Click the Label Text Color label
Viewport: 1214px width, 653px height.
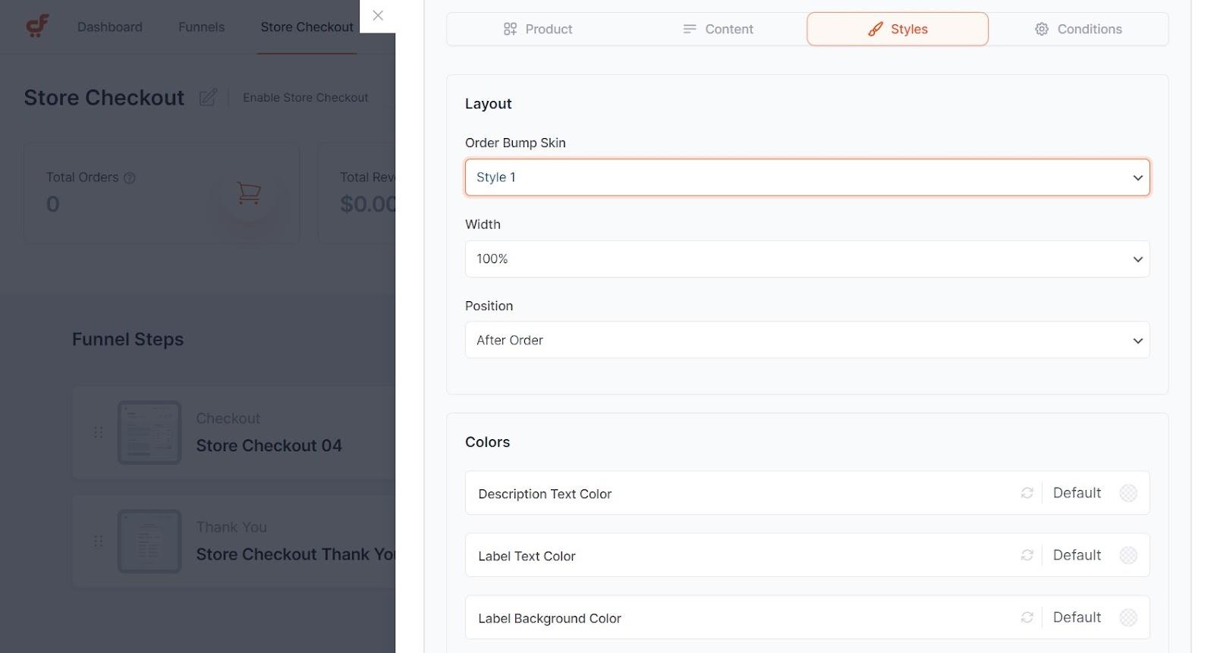pos(527,556)
